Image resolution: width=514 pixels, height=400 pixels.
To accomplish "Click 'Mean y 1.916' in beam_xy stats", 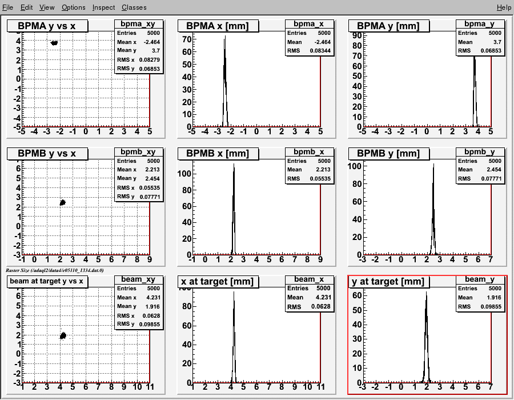I will [x=138, y=306].
